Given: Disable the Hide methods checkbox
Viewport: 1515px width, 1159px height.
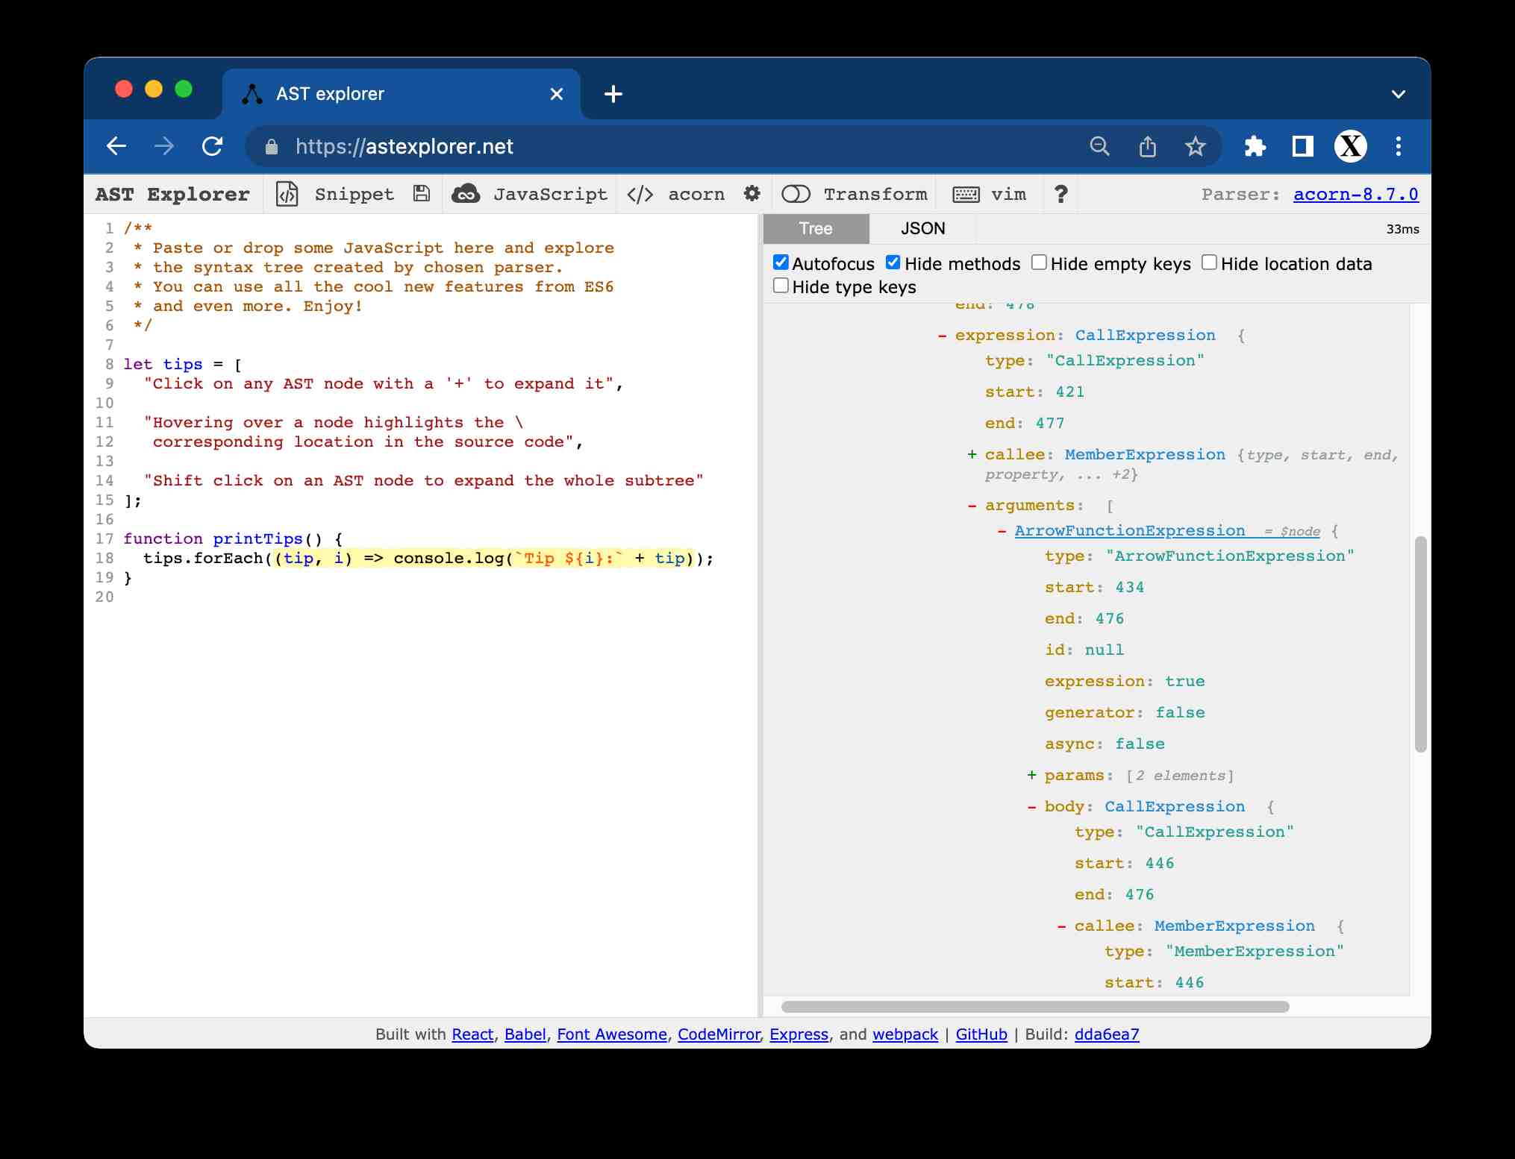Looking at the screenshot, I should (893, 262).
